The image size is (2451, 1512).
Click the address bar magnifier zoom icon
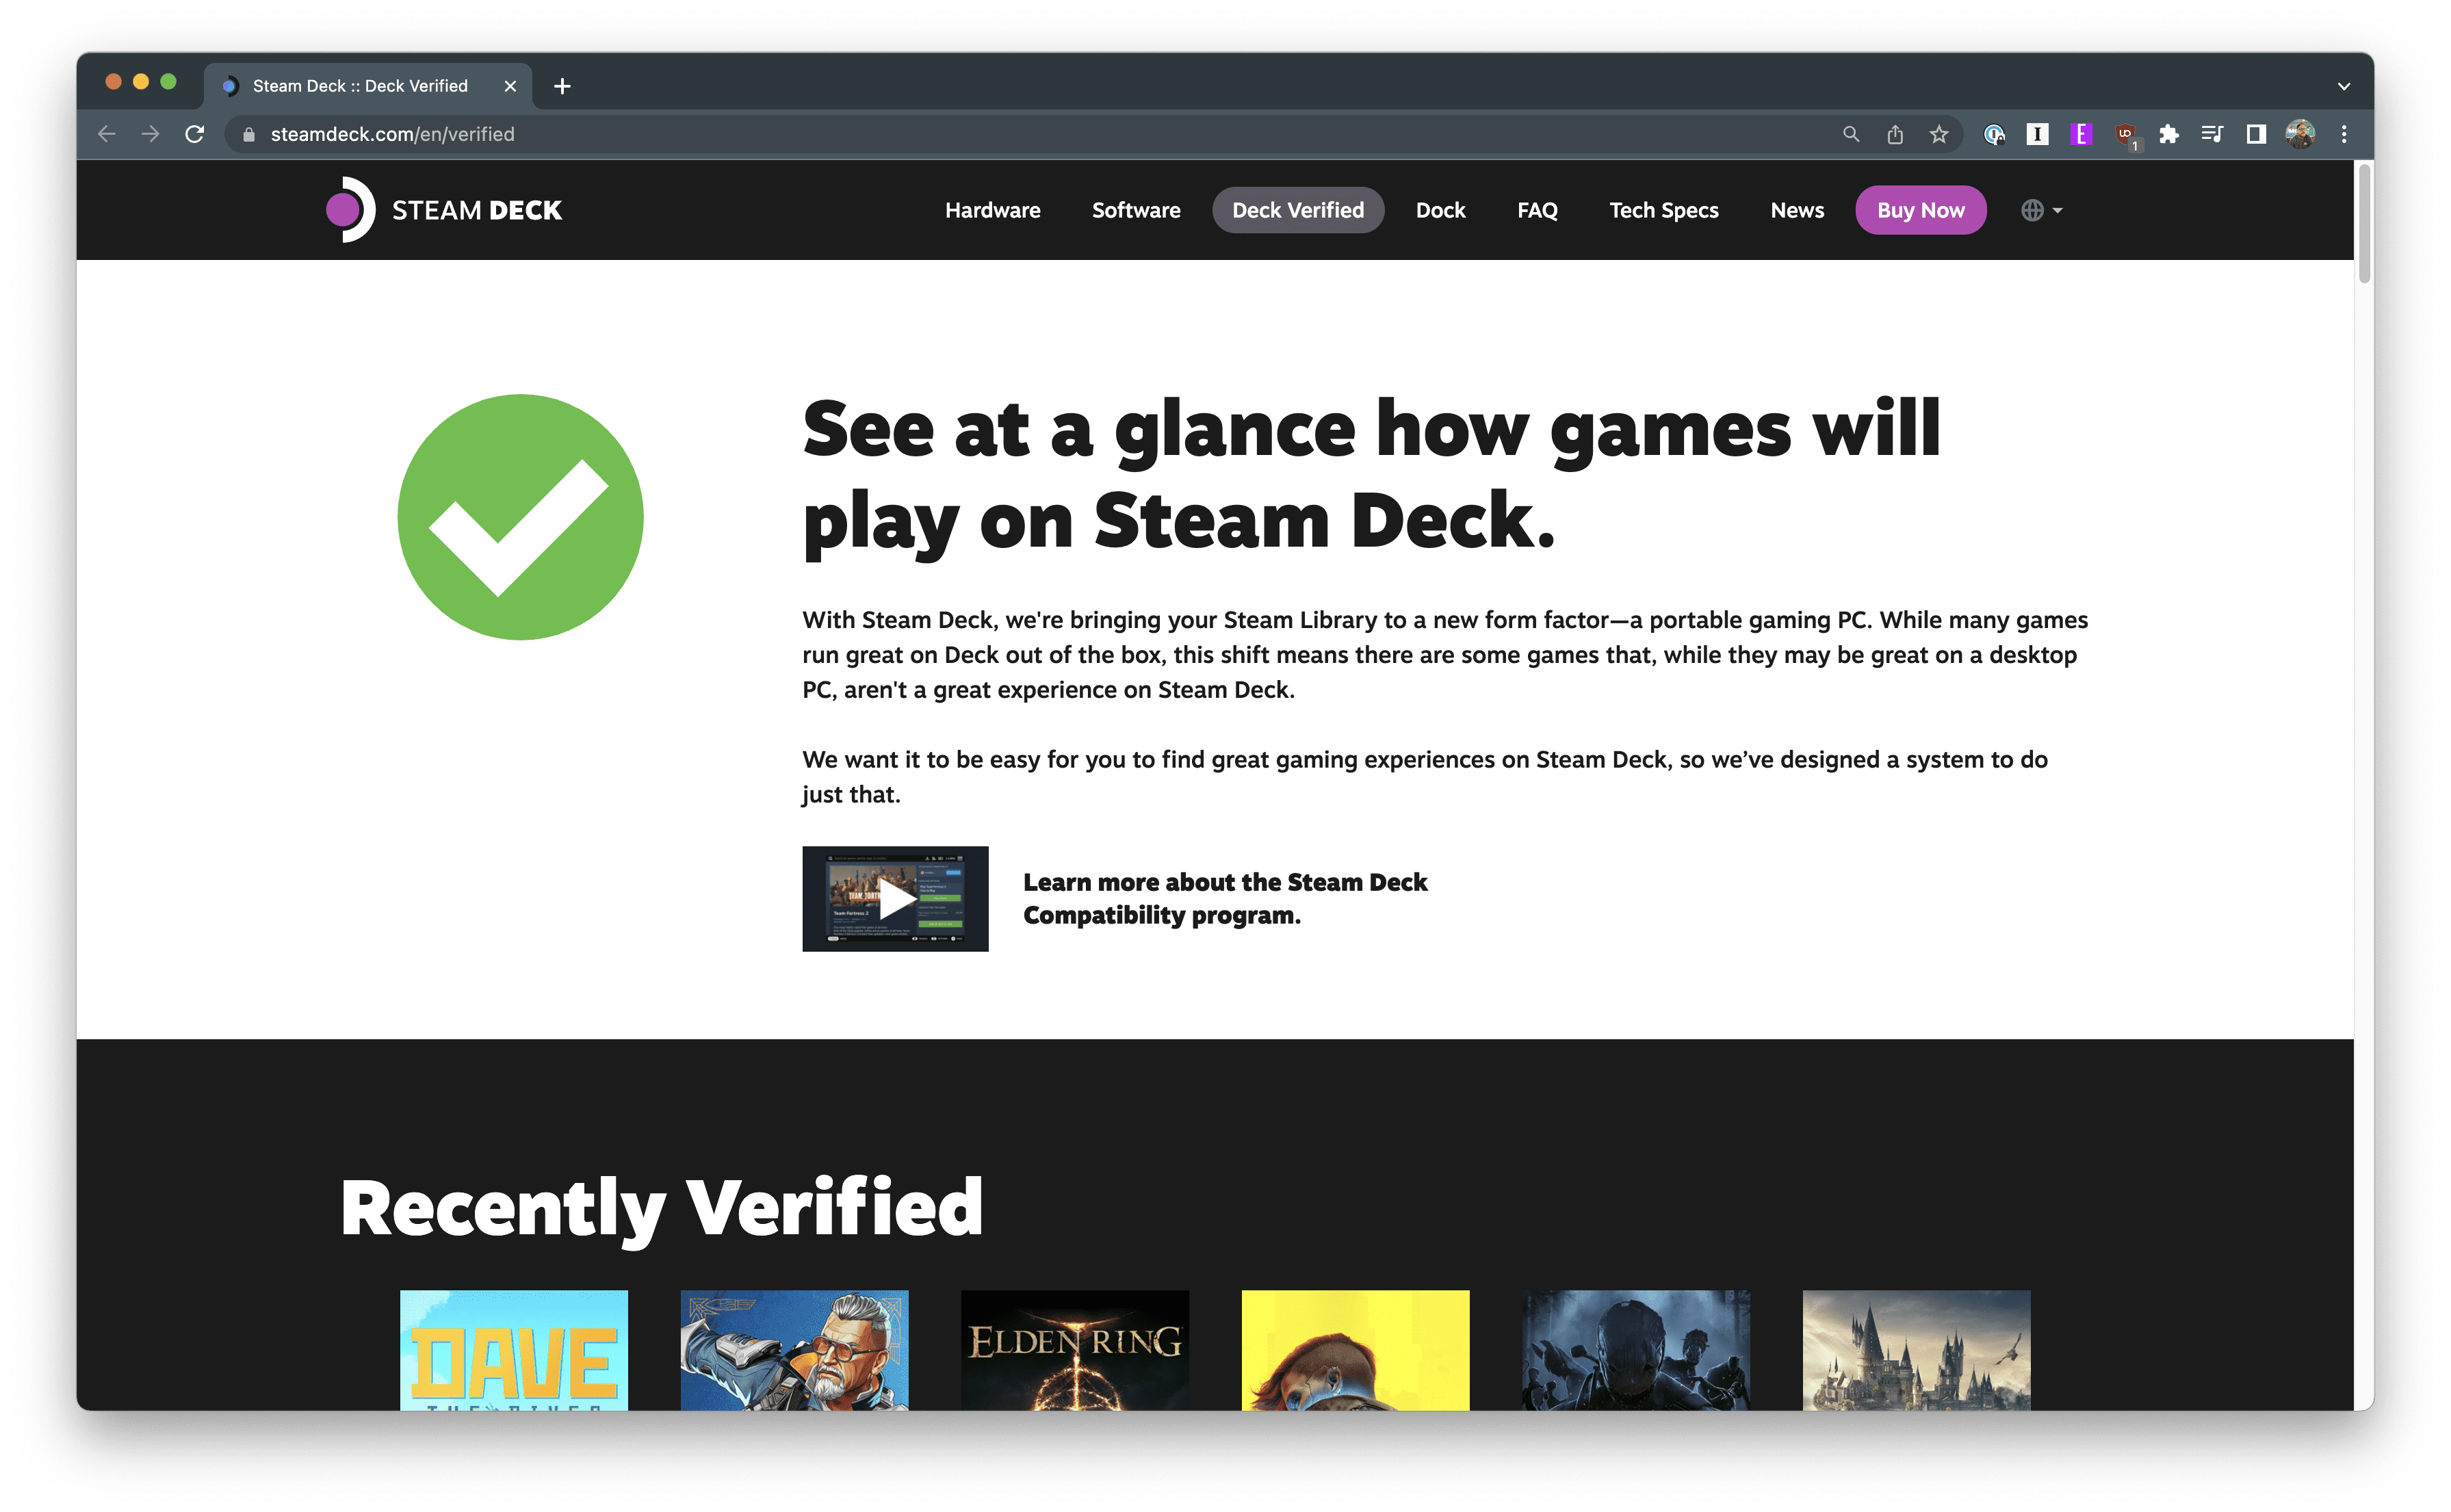[1851, 134]
